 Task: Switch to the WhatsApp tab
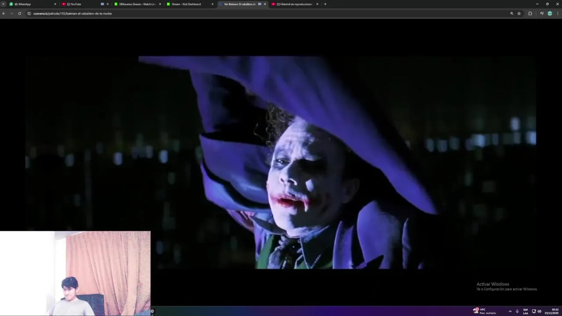[33, 4]
